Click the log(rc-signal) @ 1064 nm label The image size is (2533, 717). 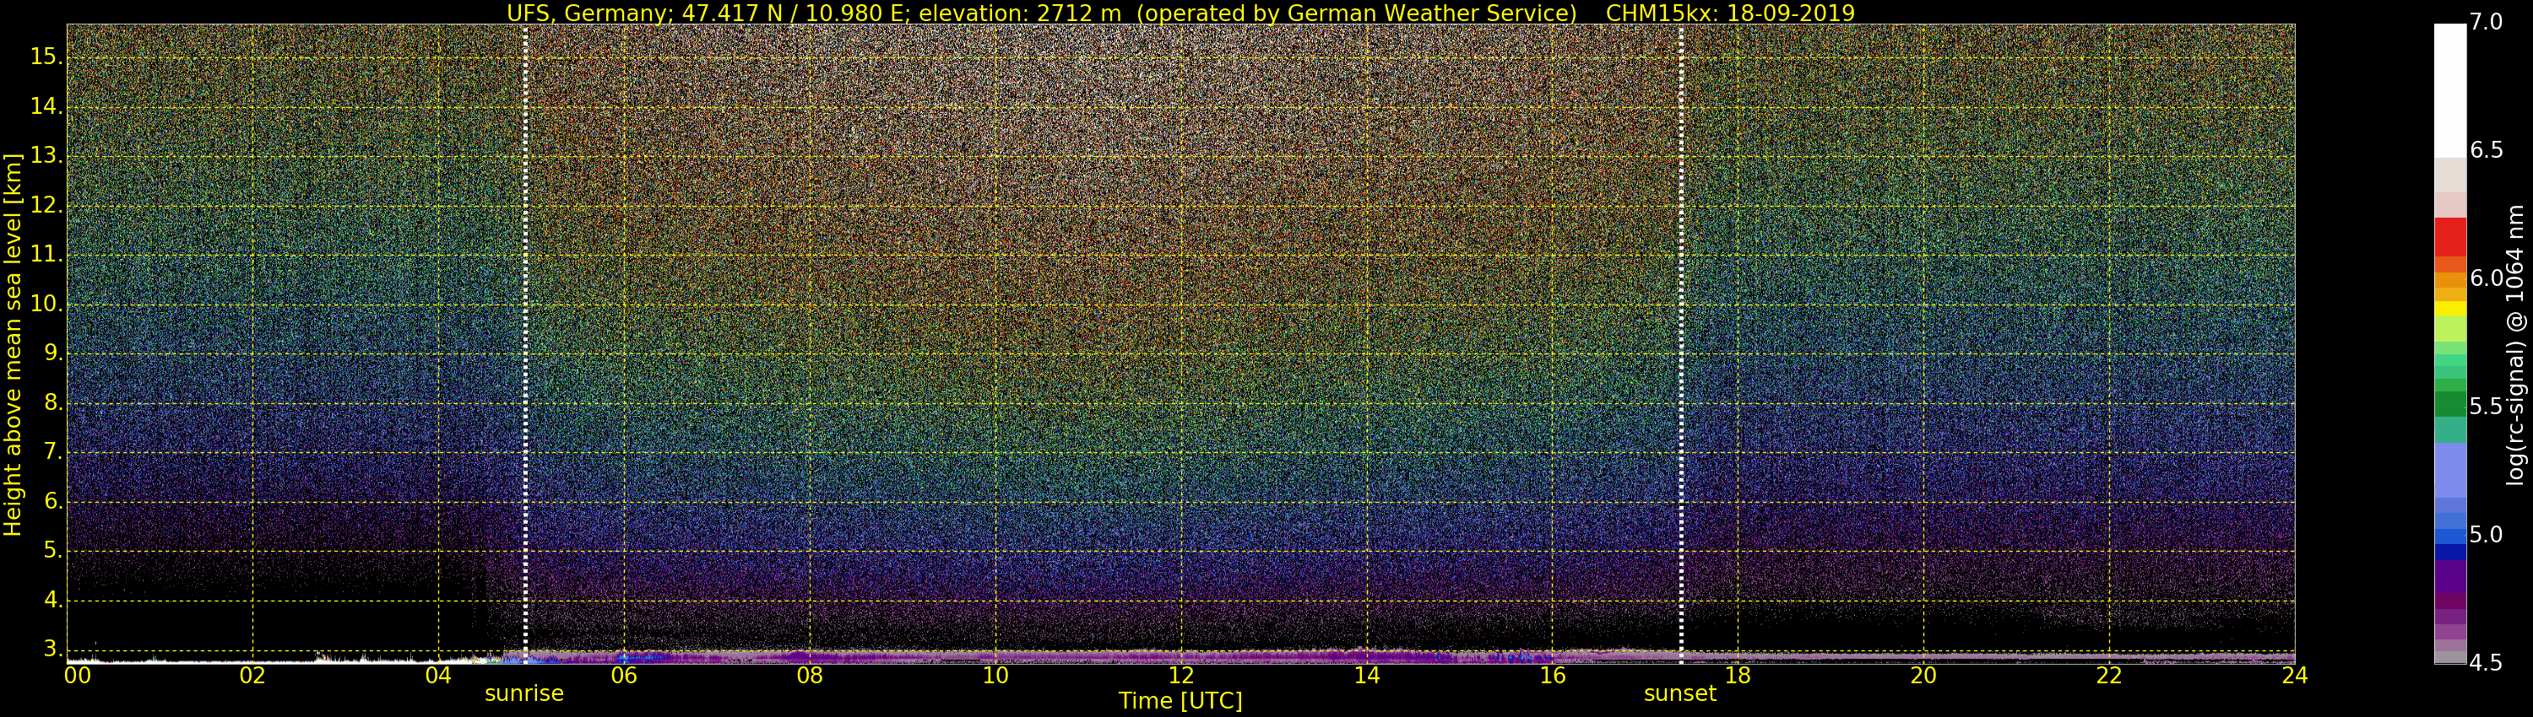click(2514, 344)
